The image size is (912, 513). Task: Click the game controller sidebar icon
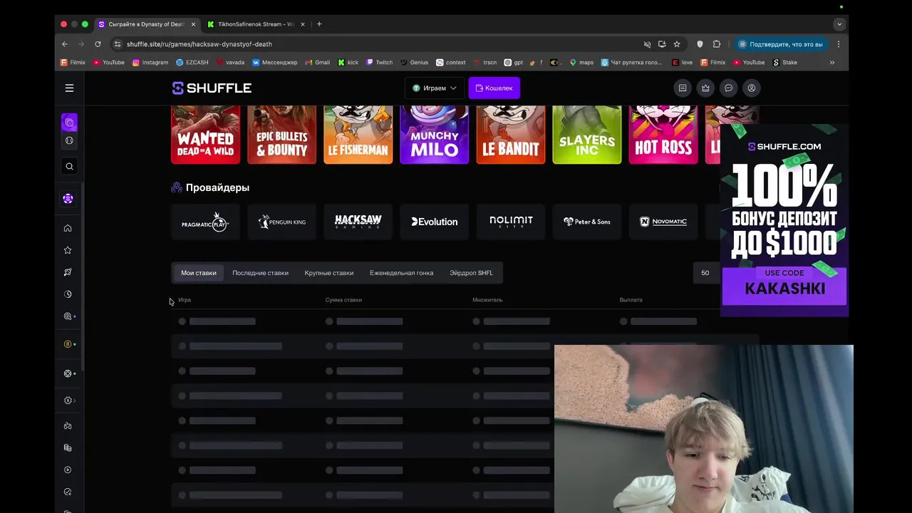68,426
